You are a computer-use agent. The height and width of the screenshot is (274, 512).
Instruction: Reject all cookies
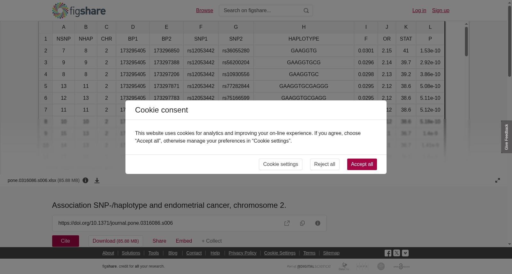324,164
